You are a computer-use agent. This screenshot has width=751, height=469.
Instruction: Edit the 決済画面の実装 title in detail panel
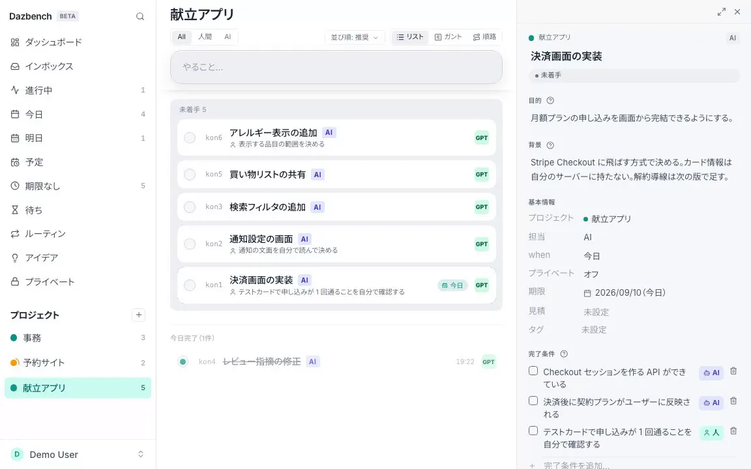point(566,56)
